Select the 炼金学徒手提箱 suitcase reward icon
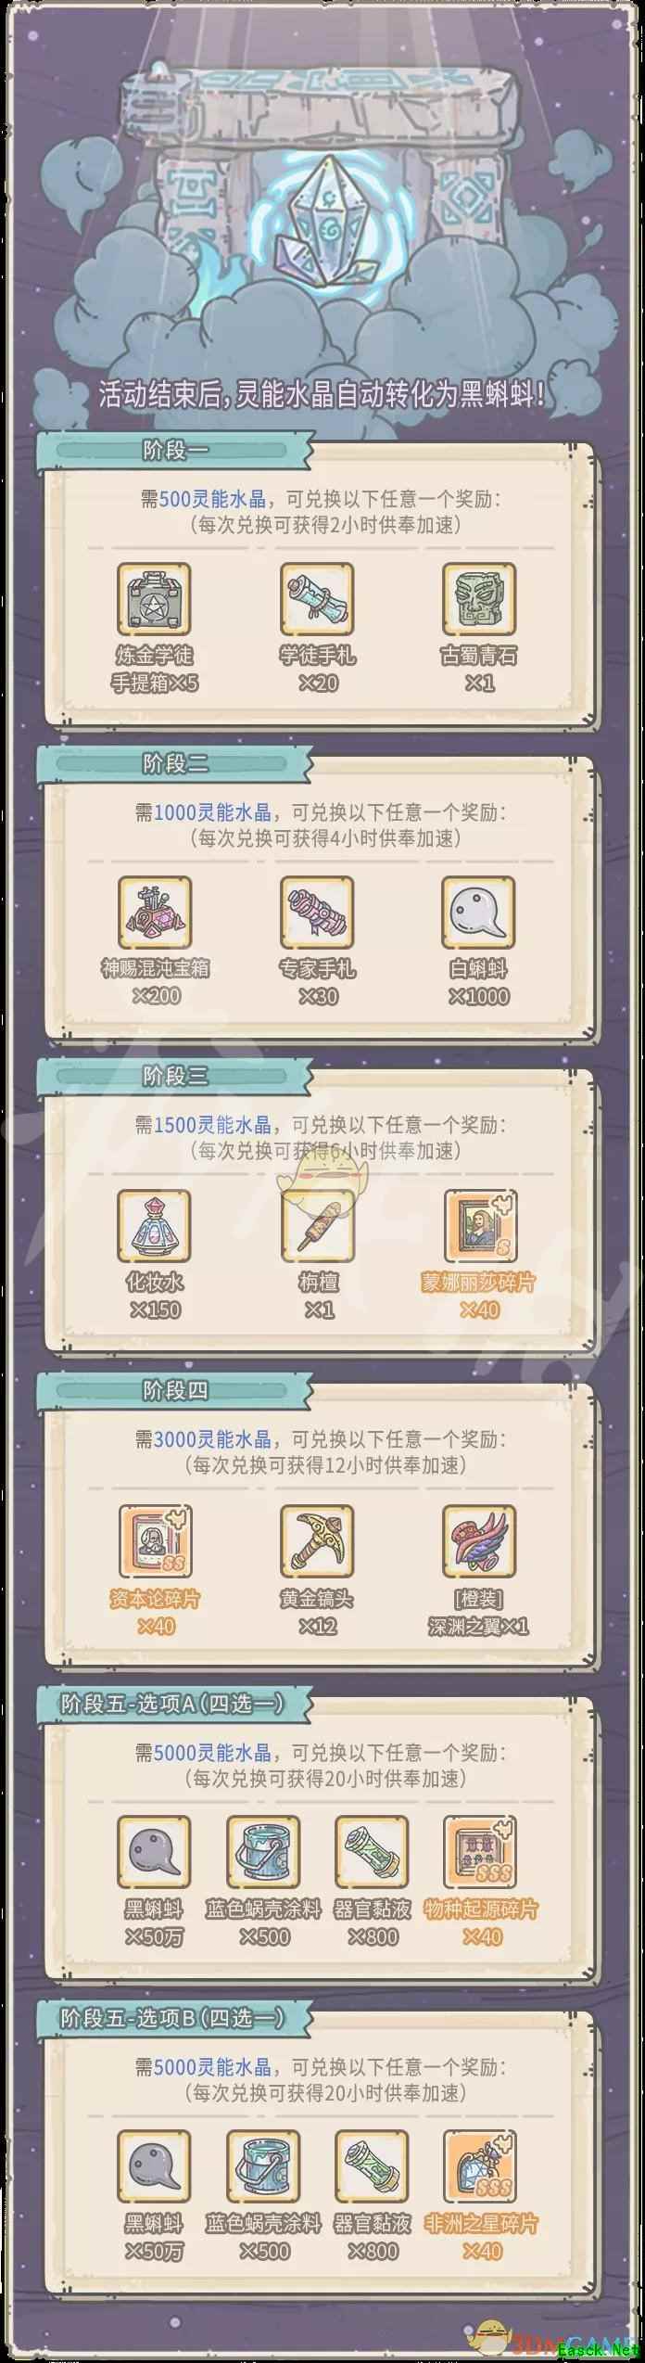This screenshot has width=645, height=2363. (x=154, y=598)
